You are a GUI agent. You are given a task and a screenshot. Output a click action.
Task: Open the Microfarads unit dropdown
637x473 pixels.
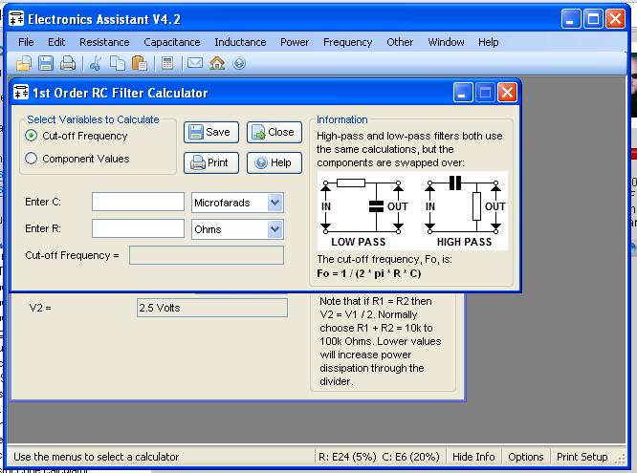[275, 203]
